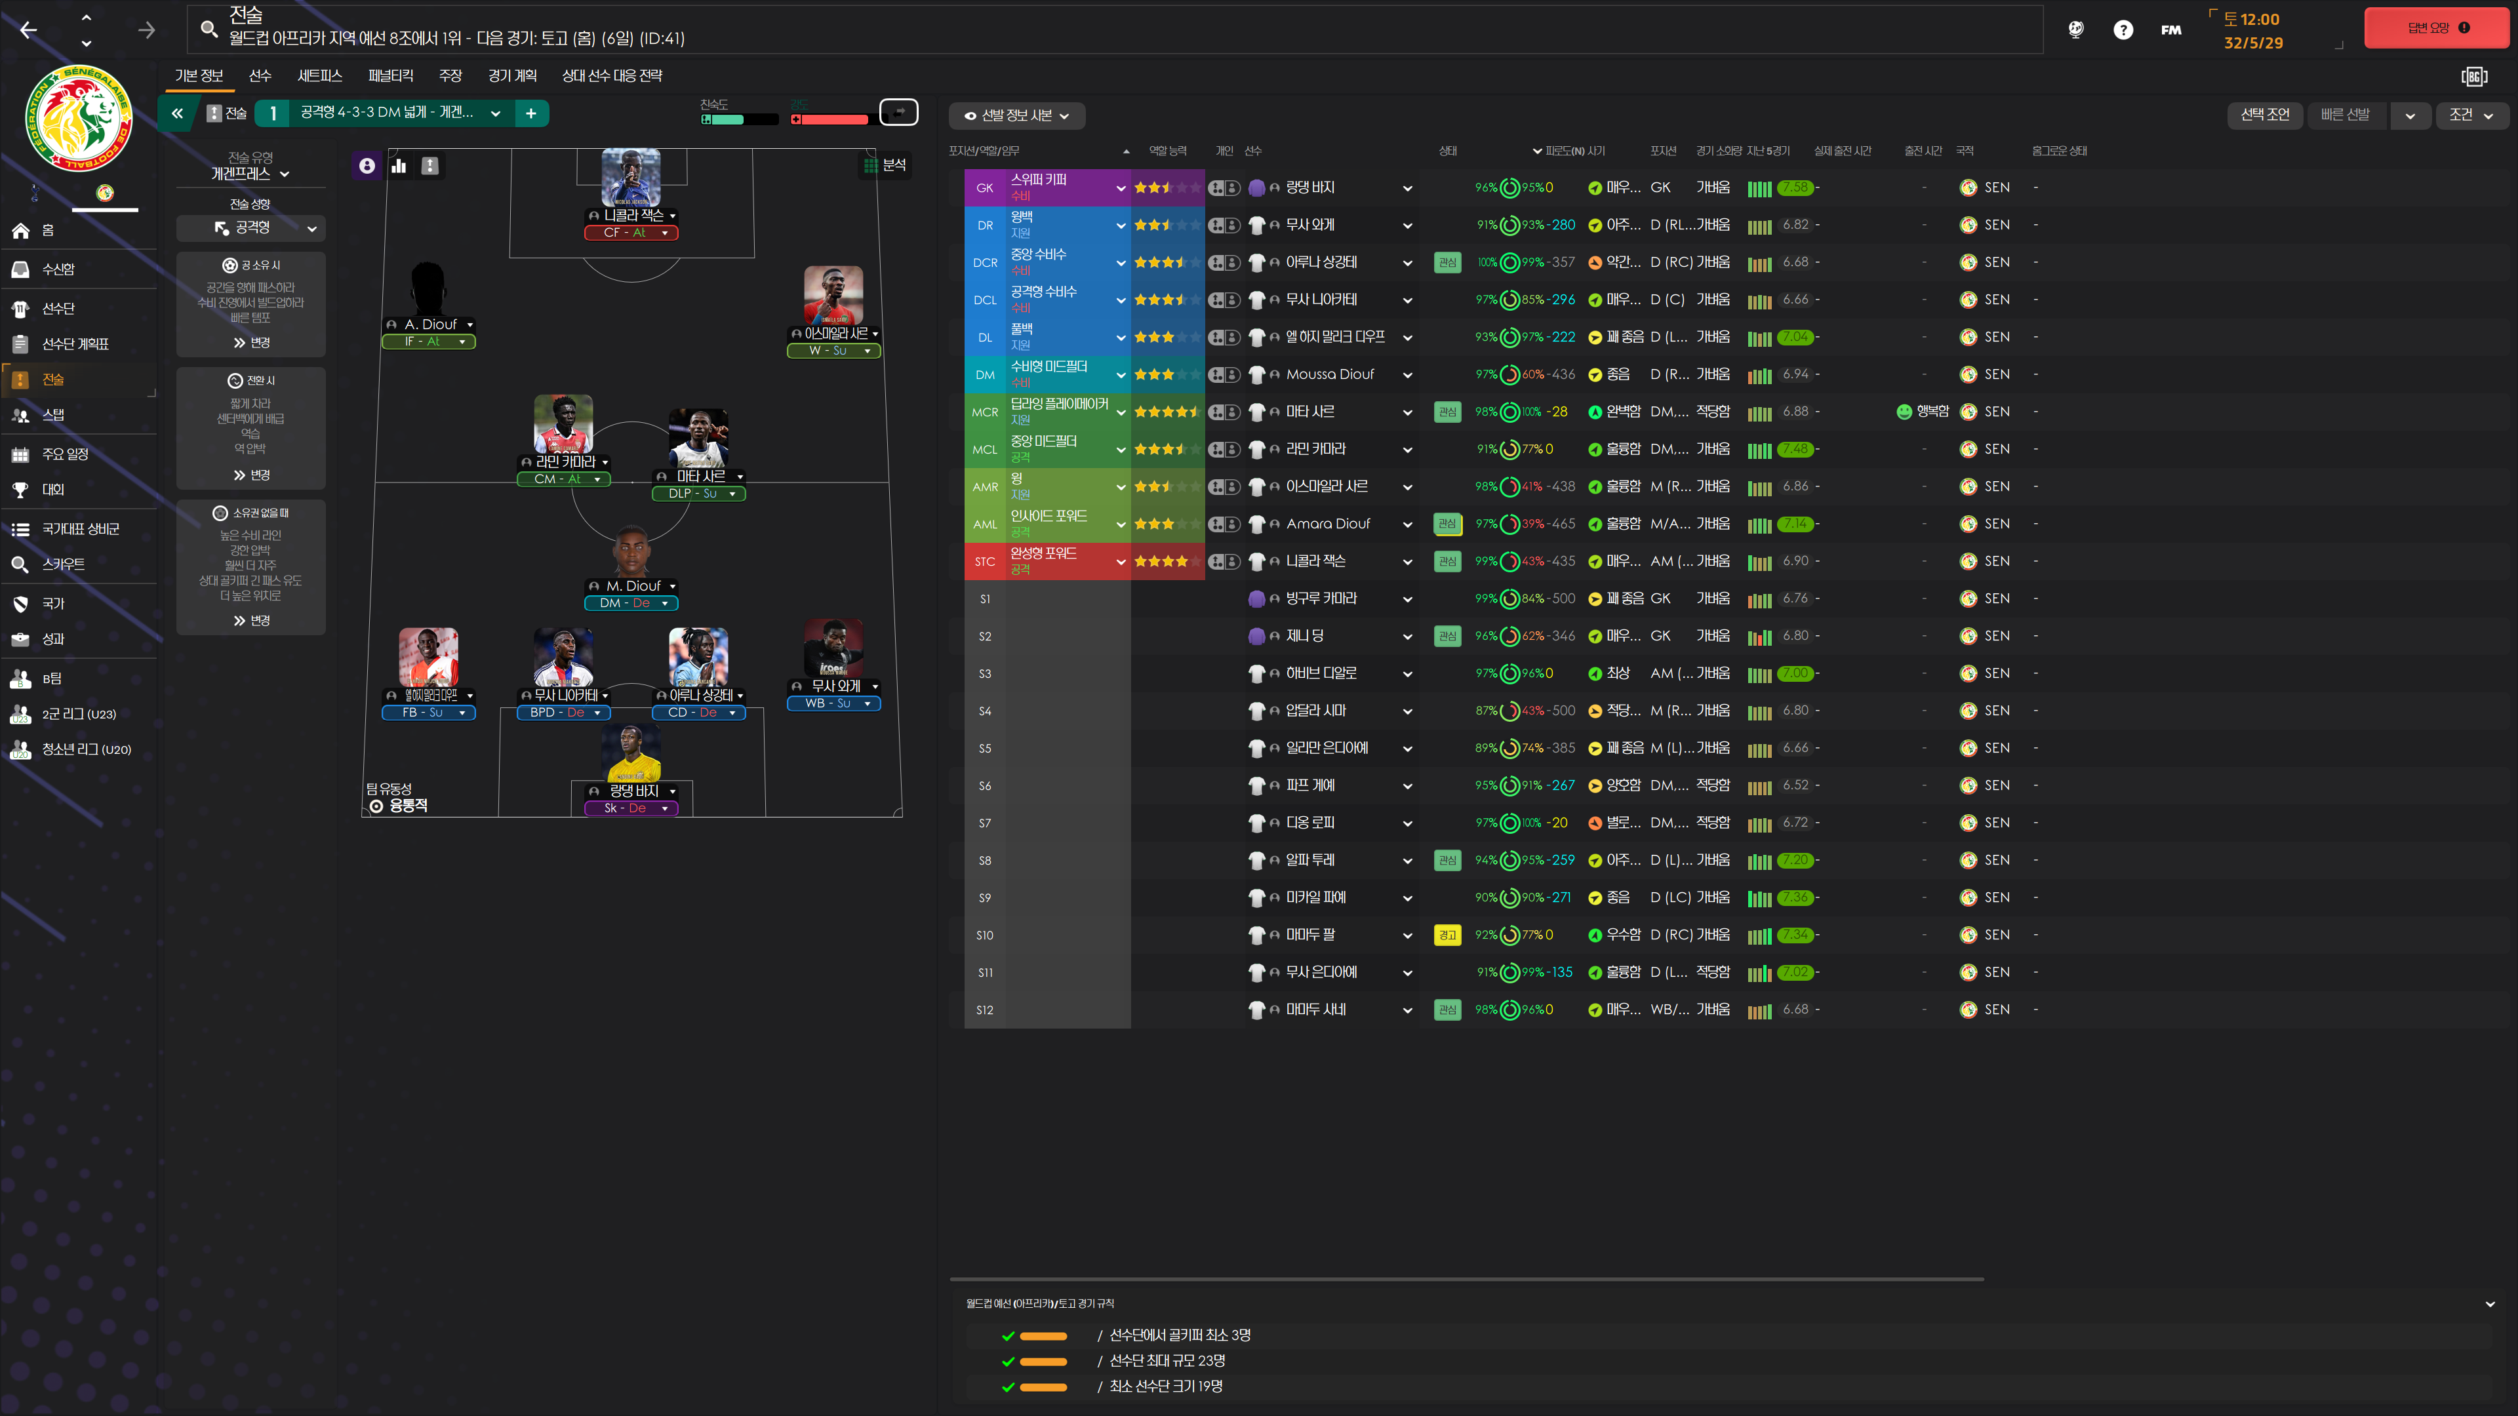Add a new tactic with plus icon
This screenshot has width=2518, height=1416.
point(530,113)
